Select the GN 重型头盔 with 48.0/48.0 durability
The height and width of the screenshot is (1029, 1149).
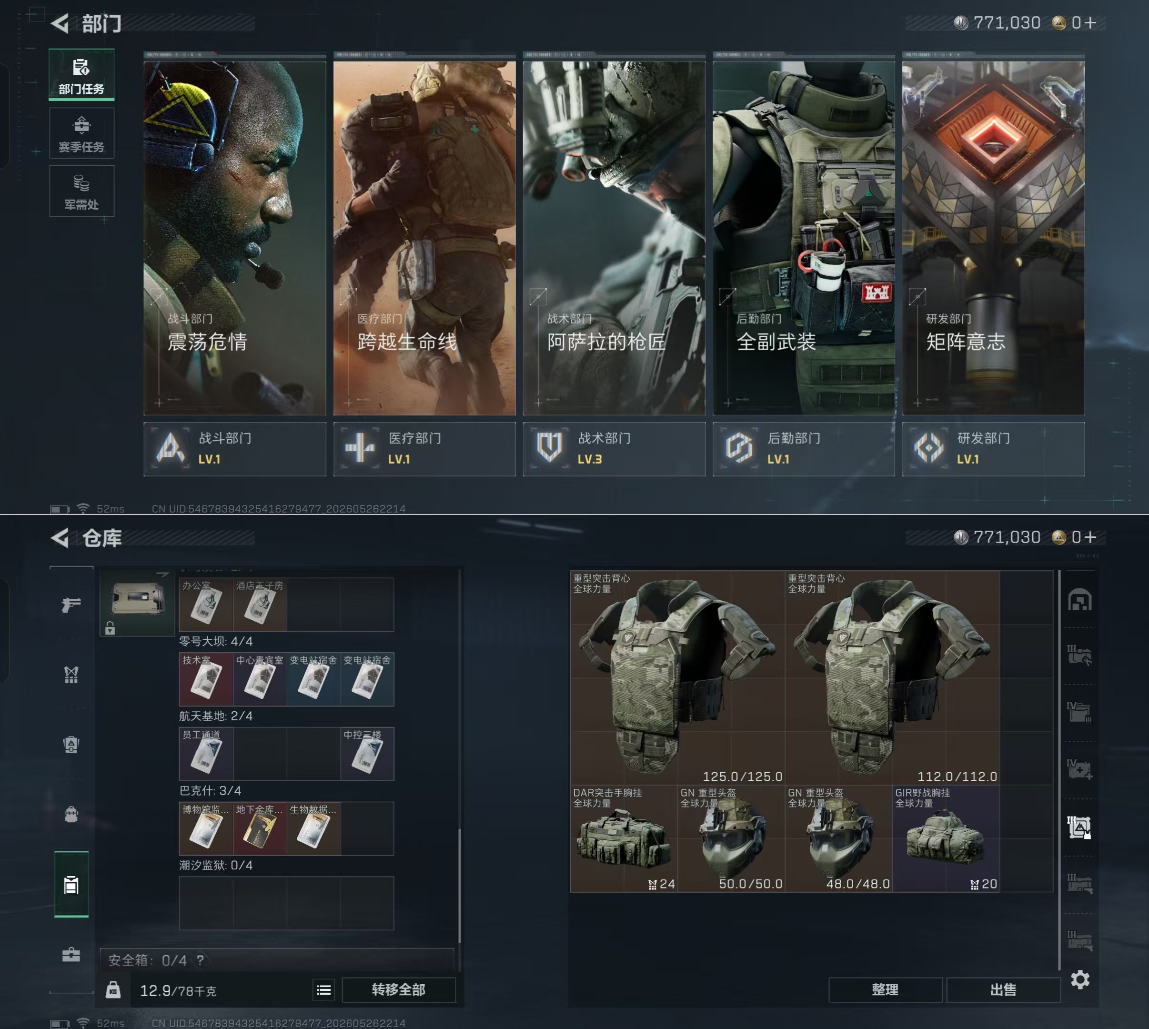838,838
